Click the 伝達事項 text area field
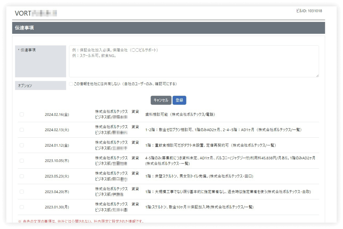Image resolution: width=343 pixels, height=229 pixels. (194, 61)
